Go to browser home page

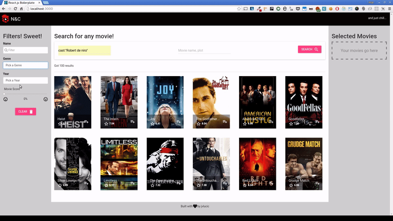(x=21, y=9)
